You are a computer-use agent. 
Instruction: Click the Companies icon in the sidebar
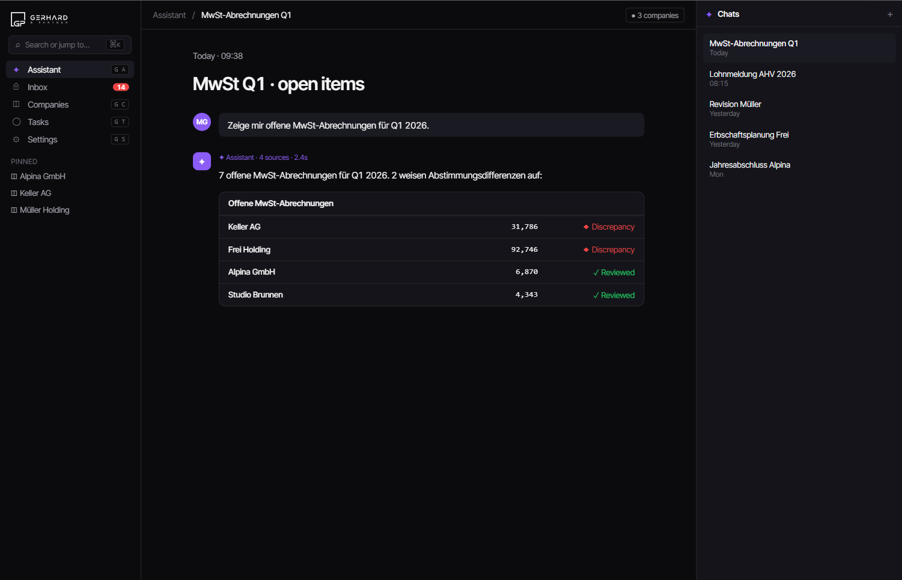(x=16, y=105)
